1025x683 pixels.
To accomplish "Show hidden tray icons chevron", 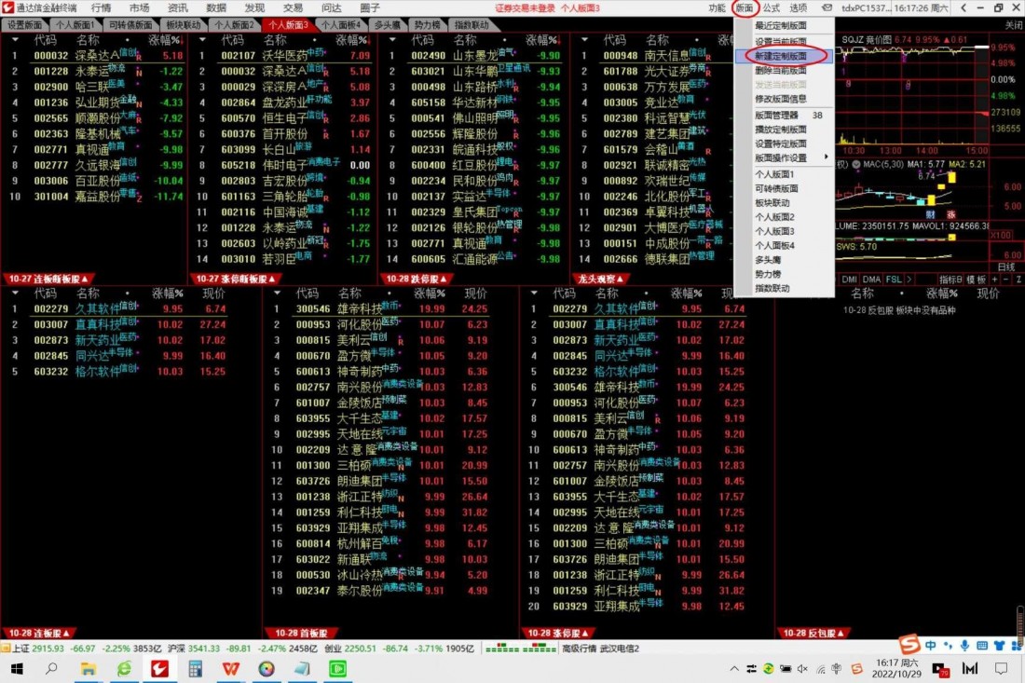I will 735,669.
